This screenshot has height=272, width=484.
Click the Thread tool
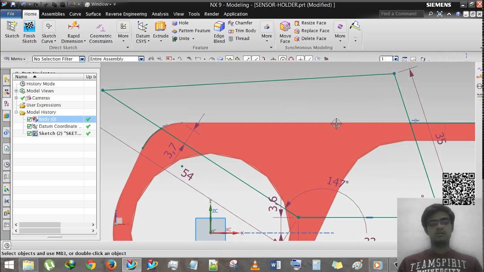pyautogui.click(x=239, y=39)
